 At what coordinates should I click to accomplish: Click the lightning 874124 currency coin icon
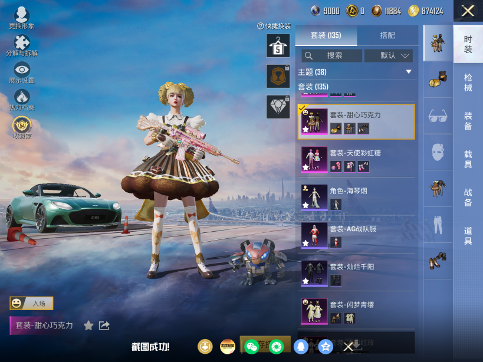point(413,11)
